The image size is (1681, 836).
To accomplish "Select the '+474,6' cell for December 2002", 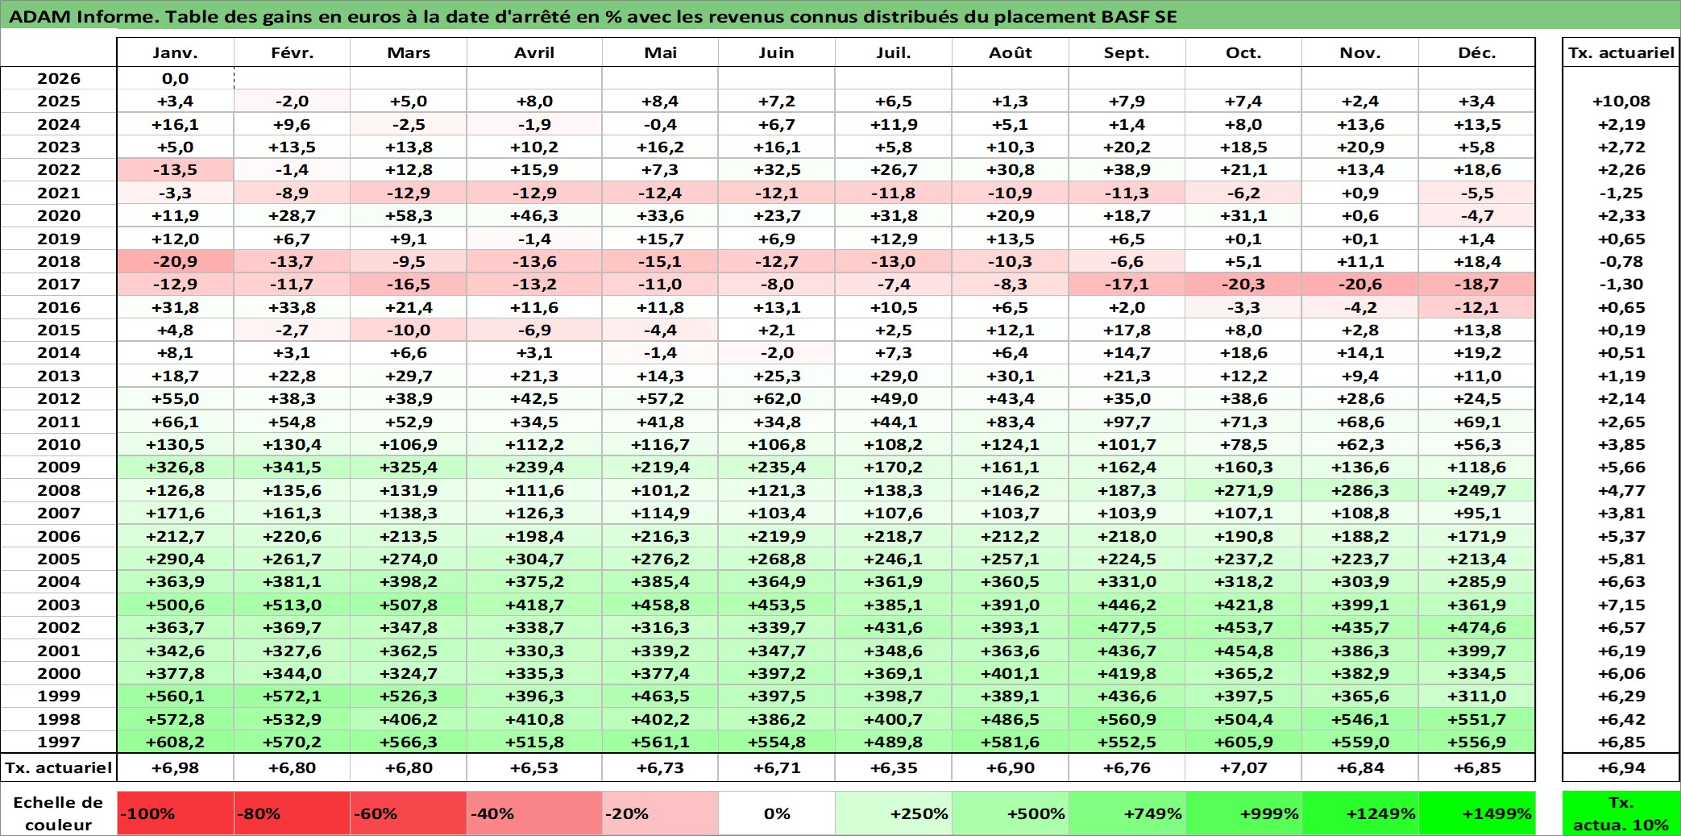I will 1477,627.
